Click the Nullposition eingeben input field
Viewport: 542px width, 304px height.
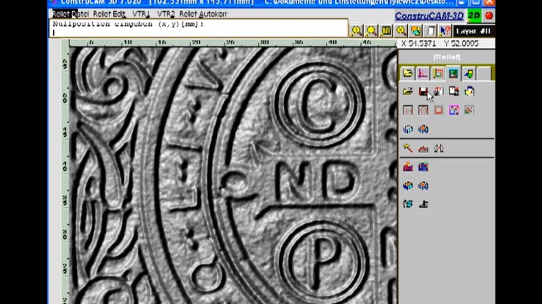coord(199,28)
